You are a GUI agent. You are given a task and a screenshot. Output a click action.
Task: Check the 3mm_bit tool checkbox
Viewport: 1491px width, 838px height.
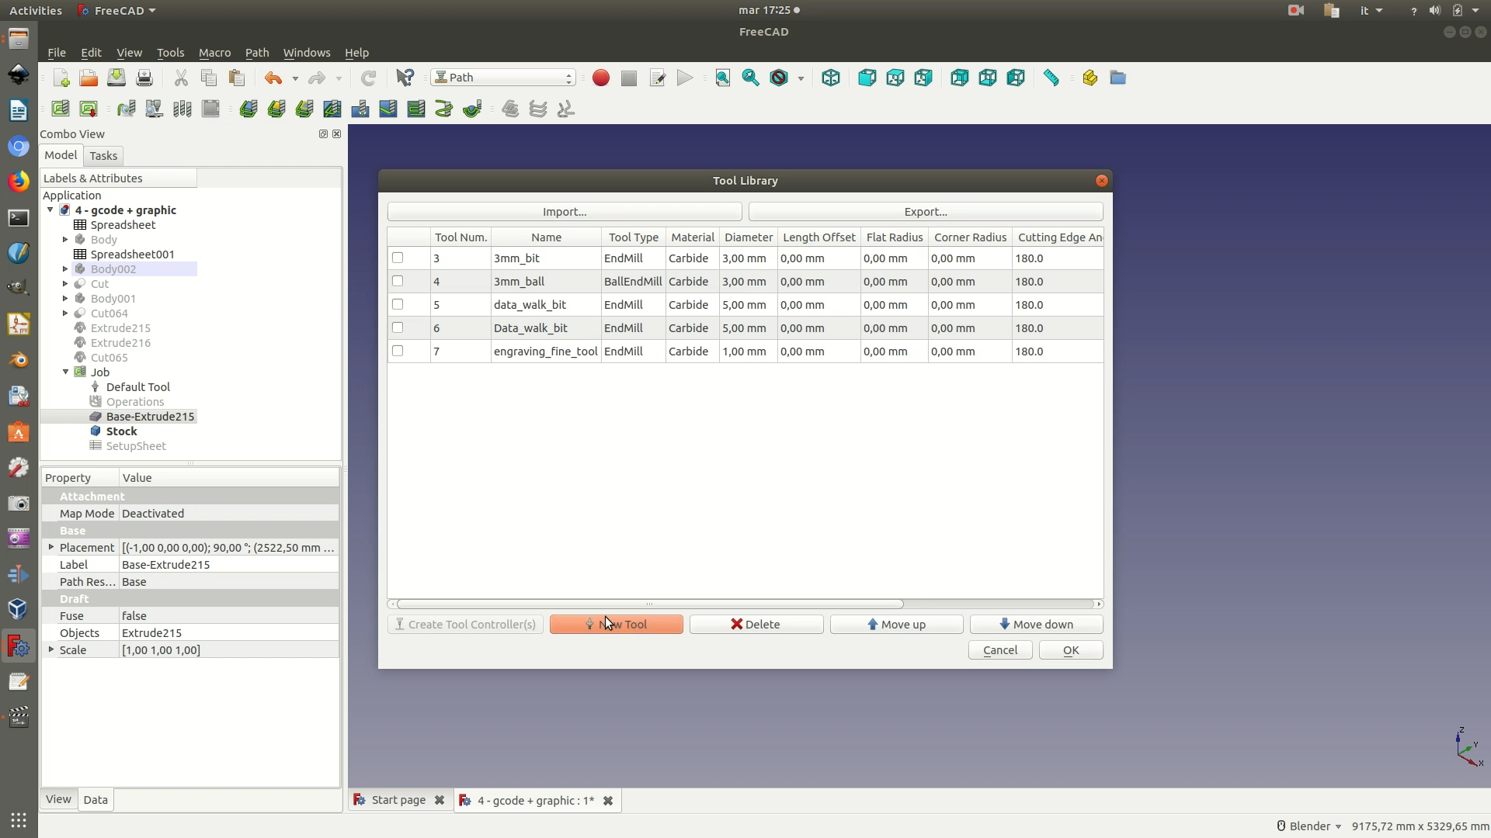(398, 258)
